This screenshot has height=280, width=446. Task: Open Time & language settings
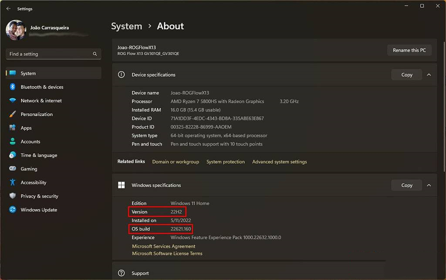[x=39, y=155]
